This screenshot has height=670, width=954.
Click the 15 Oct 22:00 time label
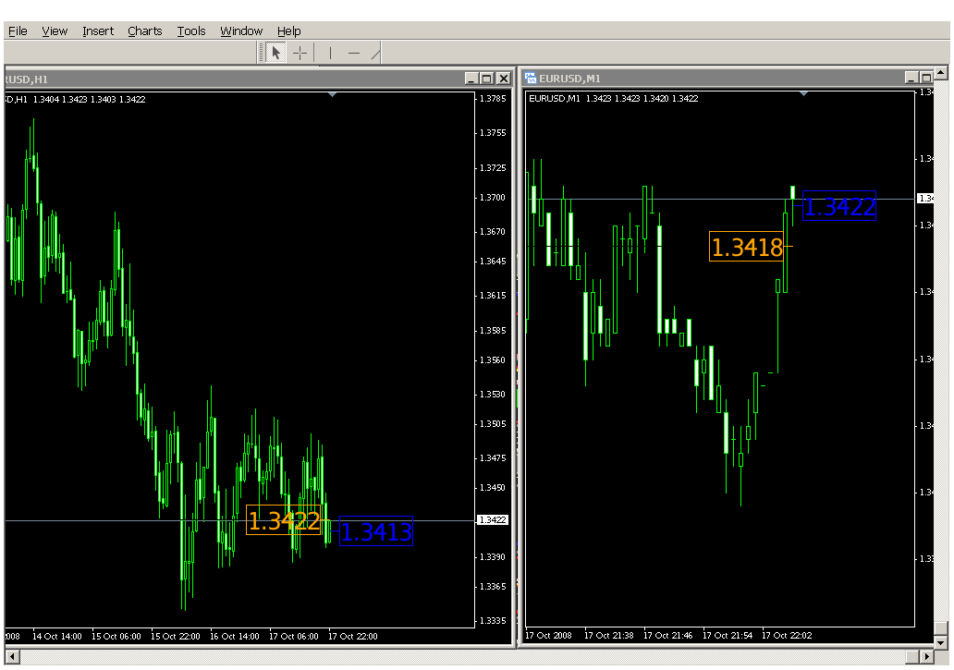point(176,637)
